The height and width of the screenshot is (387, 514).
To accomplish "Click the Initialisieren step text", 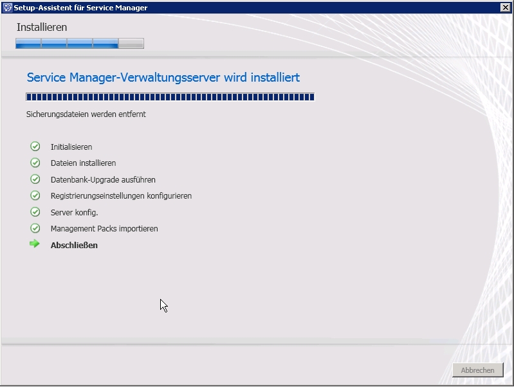I will (x=71, y=147).
